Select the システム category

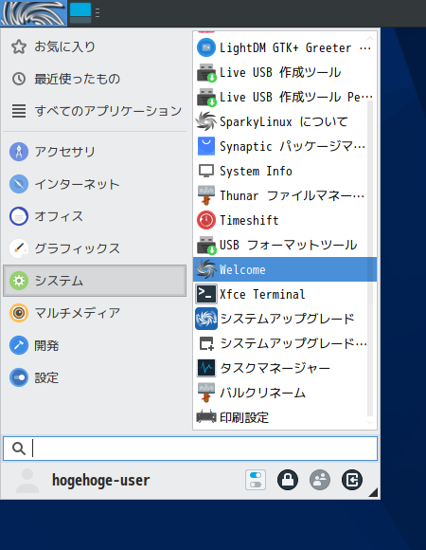[x=95, y=281]
